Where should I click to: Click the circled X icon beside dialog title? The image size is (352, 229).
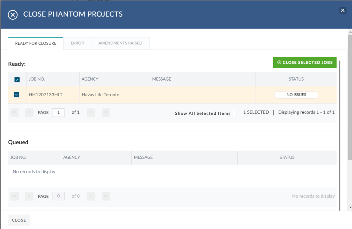13,15
